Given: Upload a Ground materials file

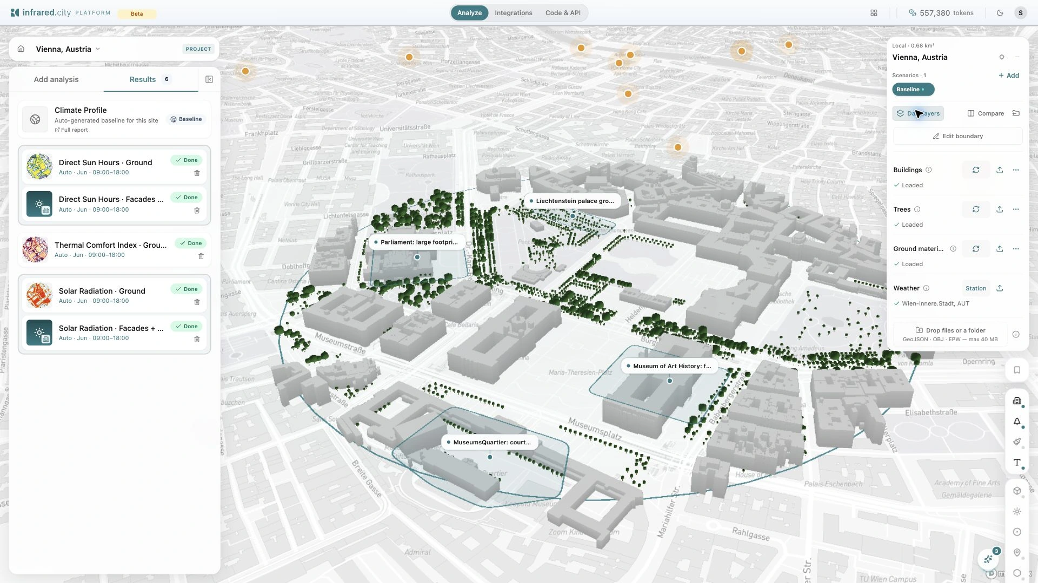Looking at the screenshot, I should click(x=1000, y=249).
